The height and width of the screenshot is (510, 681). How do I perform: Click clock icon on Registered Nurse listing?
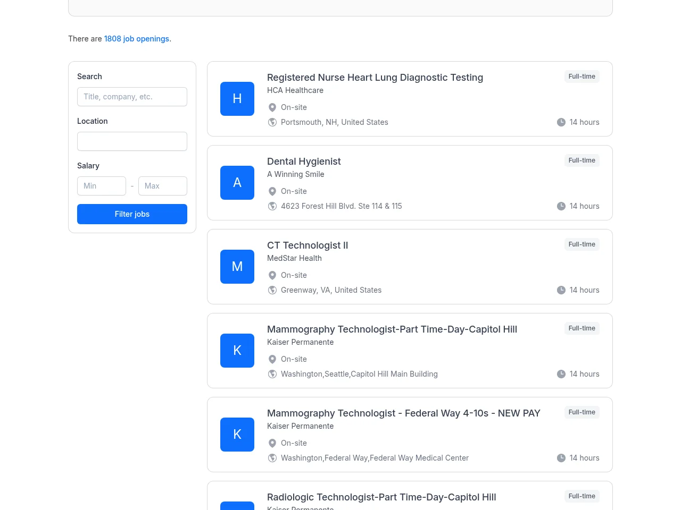561,122
